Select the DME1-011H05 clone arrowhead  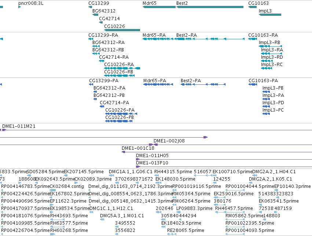(x=138, y=159)
